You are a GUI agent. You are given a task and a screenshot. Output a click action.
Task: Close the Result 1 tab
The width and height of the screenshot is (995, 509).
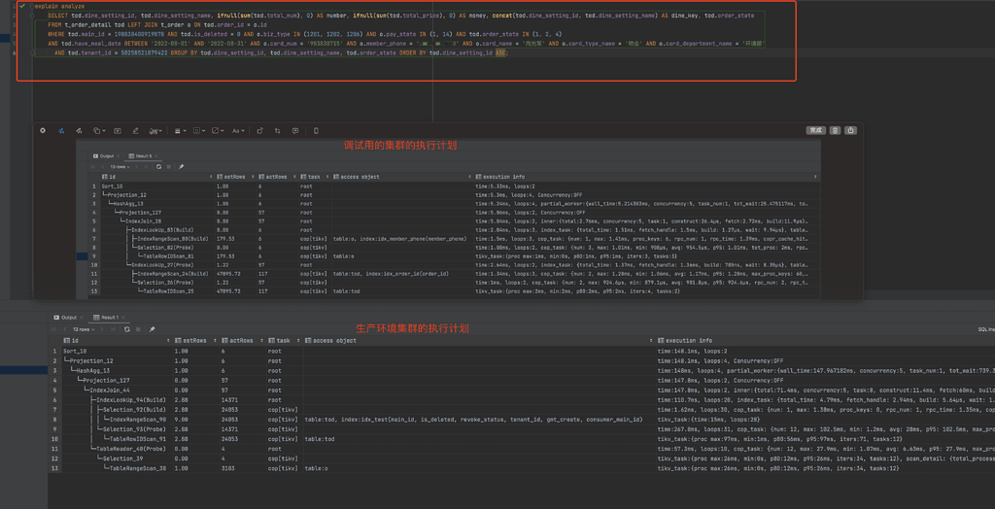coord(121,317)
